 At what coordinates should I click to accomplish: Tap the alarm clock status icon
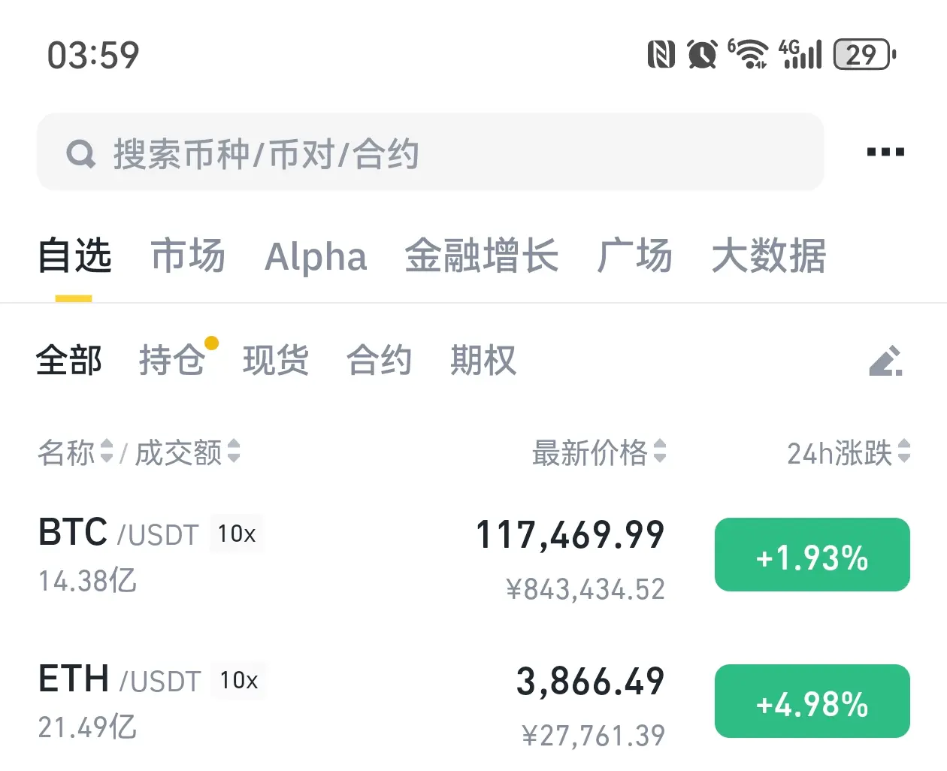pos(702,55)
